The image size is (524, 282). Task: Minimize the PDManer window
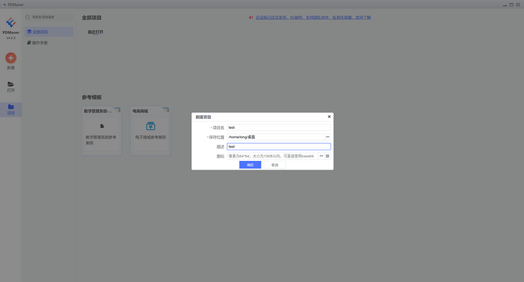[x=505, y=5]
